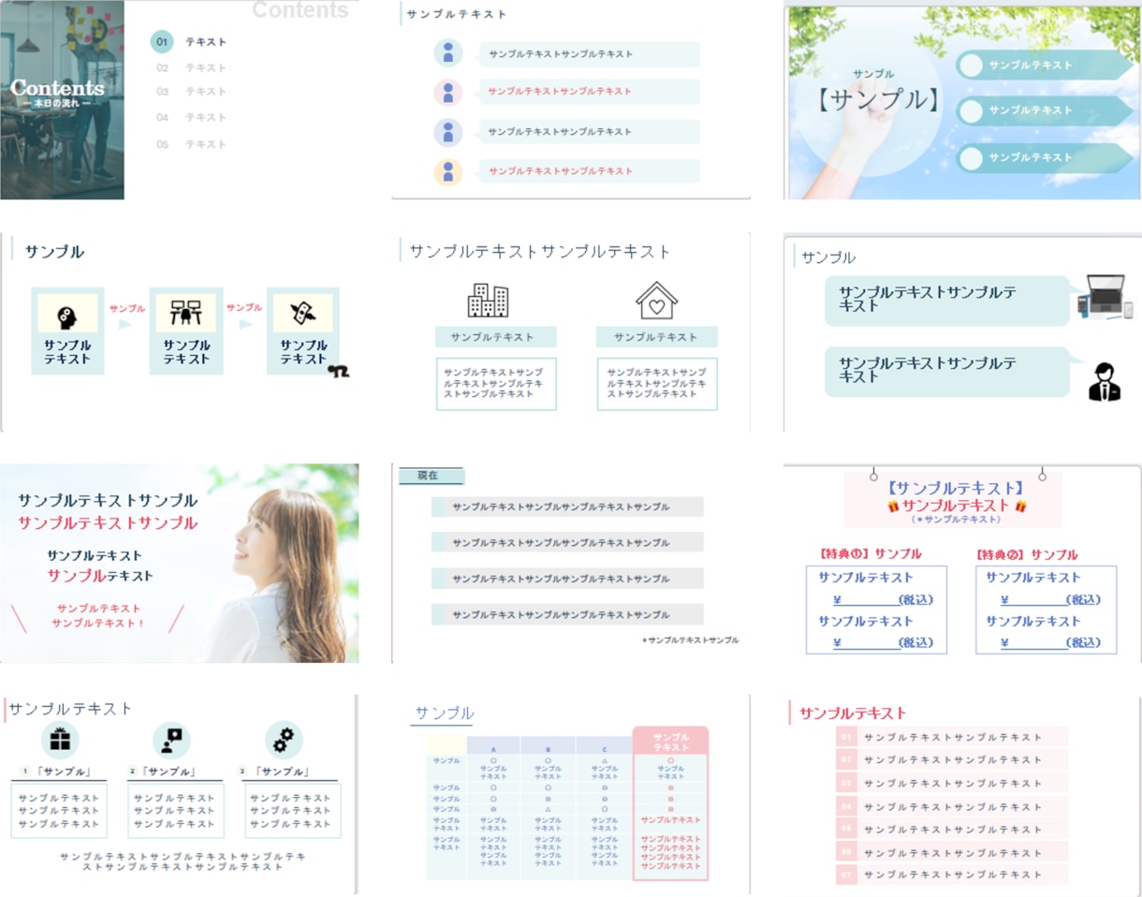Select contents entry 04 テキスト
1142x897 pixels.
point(191,117)
